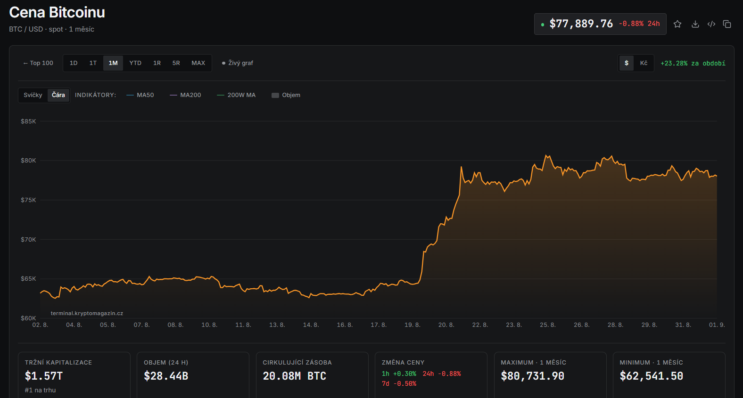Click the Cena Bitcoinu heading

coord(57,12)
